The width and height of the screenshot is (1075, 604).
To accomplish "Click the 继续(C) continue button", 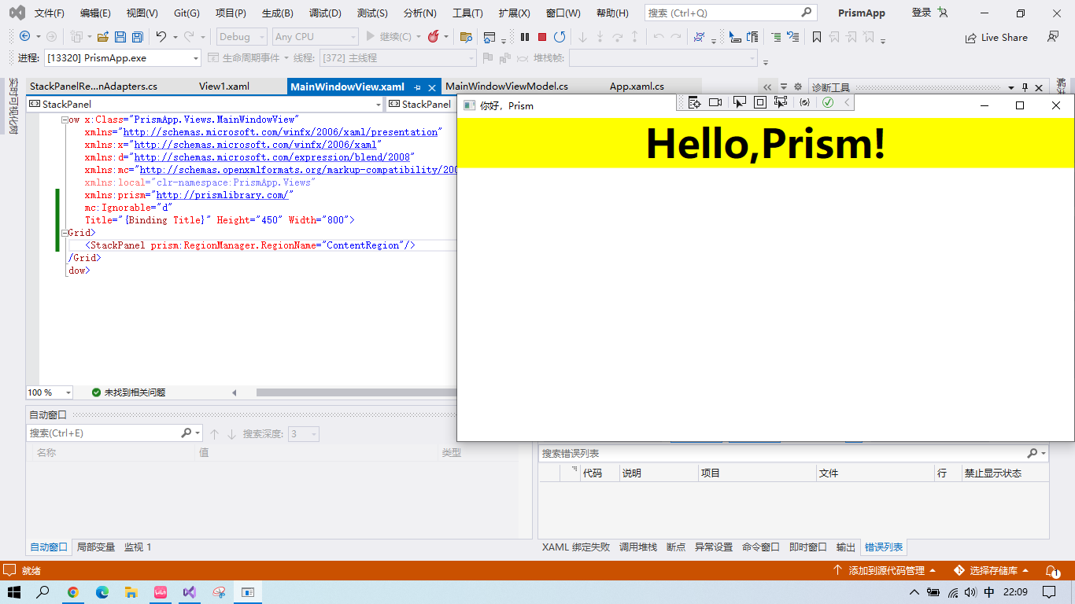I will tap(389, 37).
